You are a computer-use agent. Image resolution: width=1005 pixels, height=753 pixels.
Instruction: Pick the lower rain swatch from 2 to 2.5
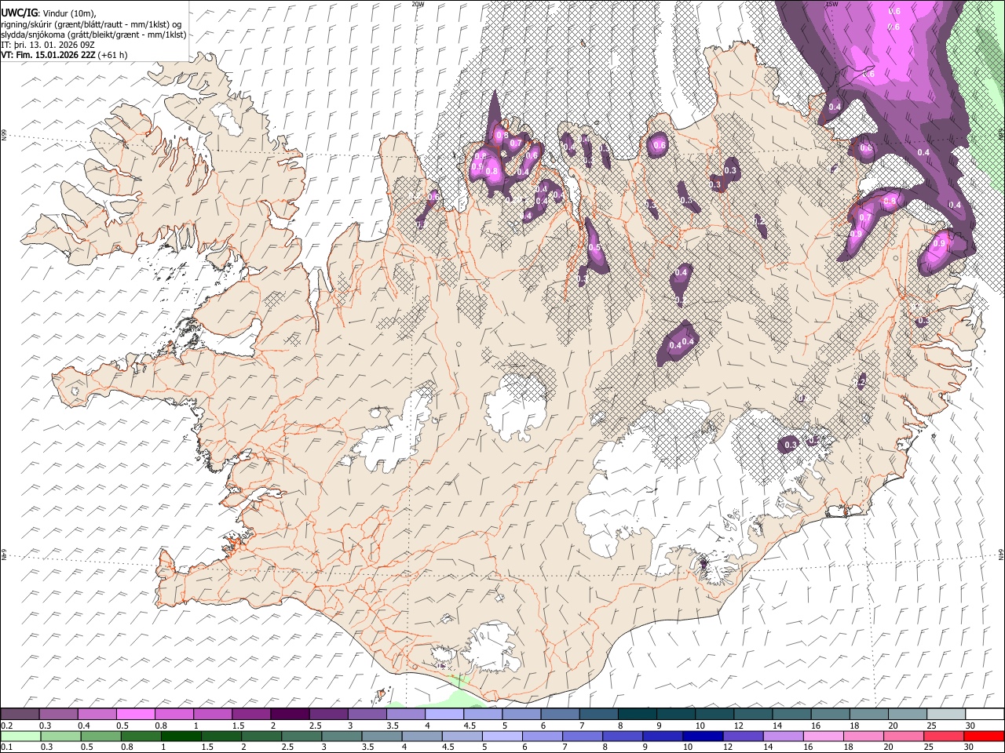click(x=261, y=736)
